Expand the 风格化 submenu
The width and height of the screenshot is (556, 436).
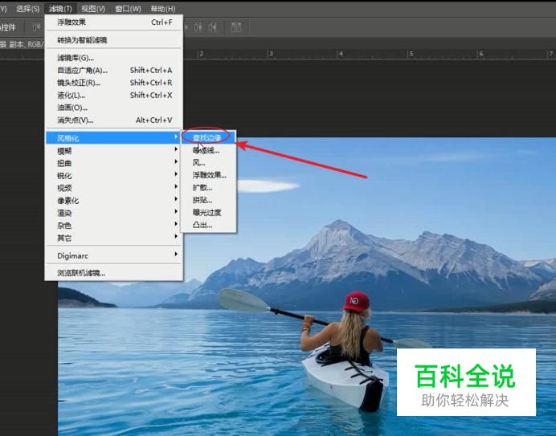point(113,137)
